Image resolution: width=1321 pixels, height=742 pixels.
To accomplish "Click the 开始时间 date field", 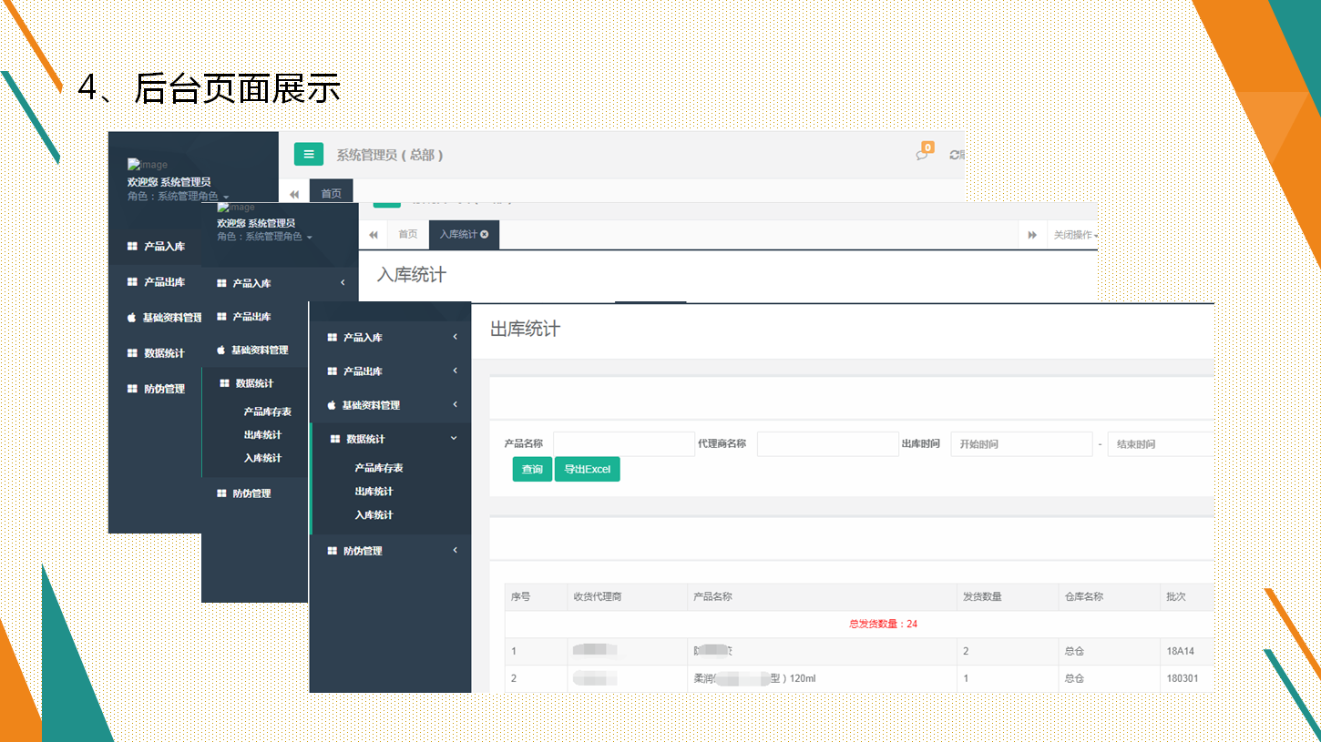I will click(1020, 444).
